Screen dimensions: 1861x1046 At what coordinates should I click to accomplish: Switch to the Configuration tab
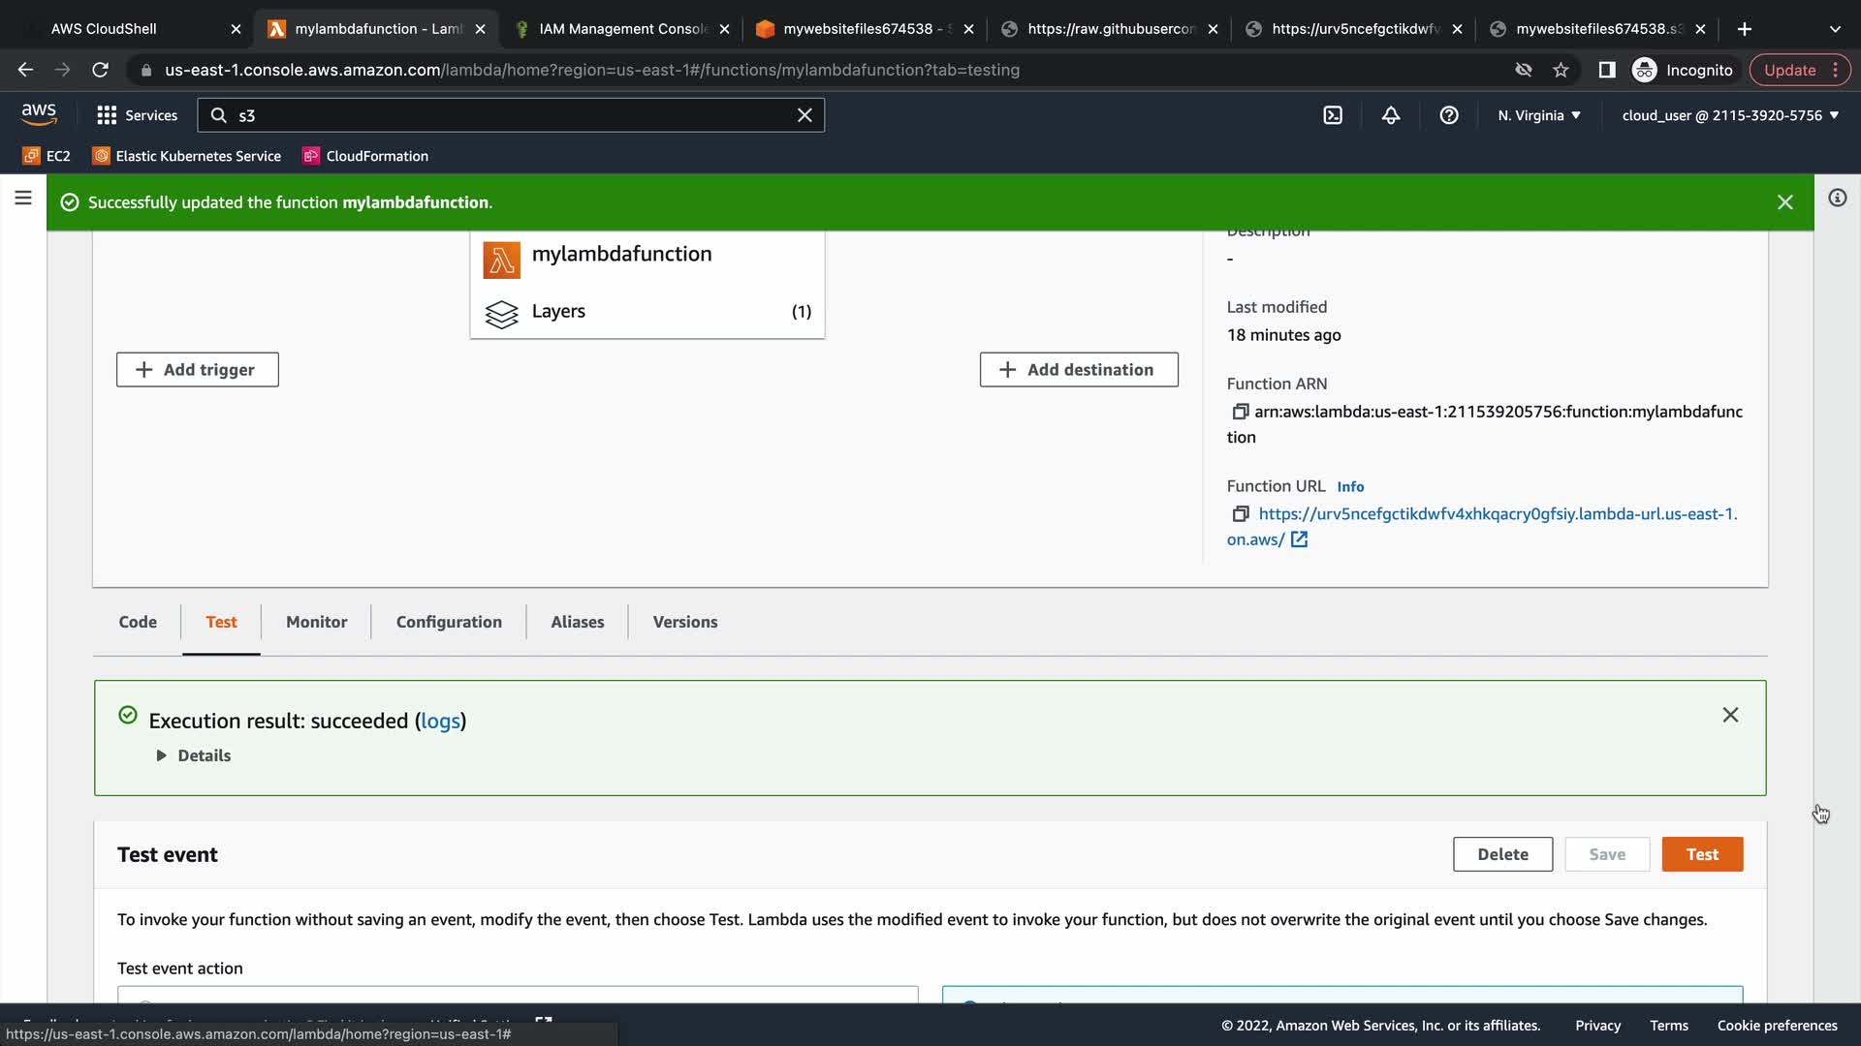[449, 622]
